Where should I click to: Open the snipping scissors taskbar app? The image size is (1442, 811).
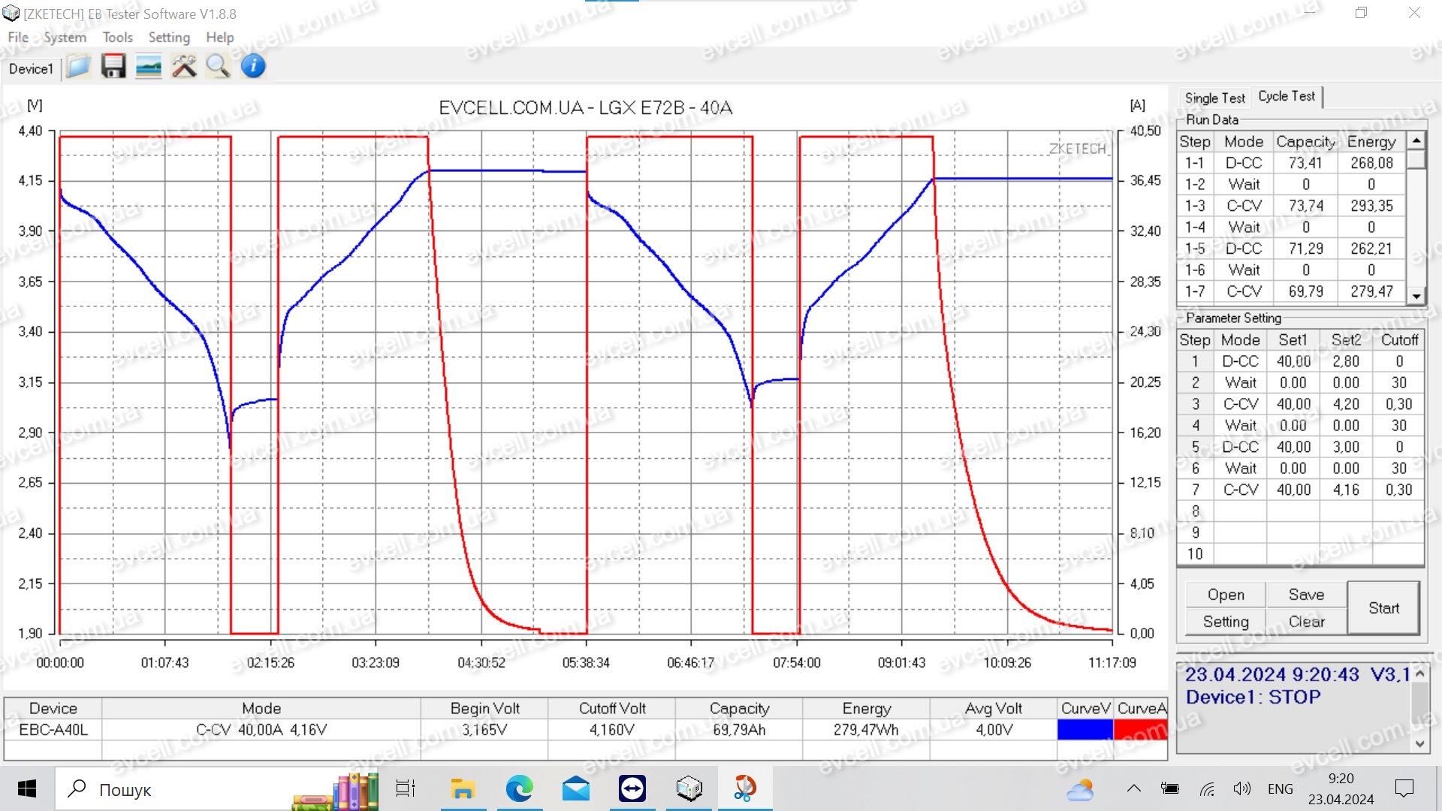(745, 788)
